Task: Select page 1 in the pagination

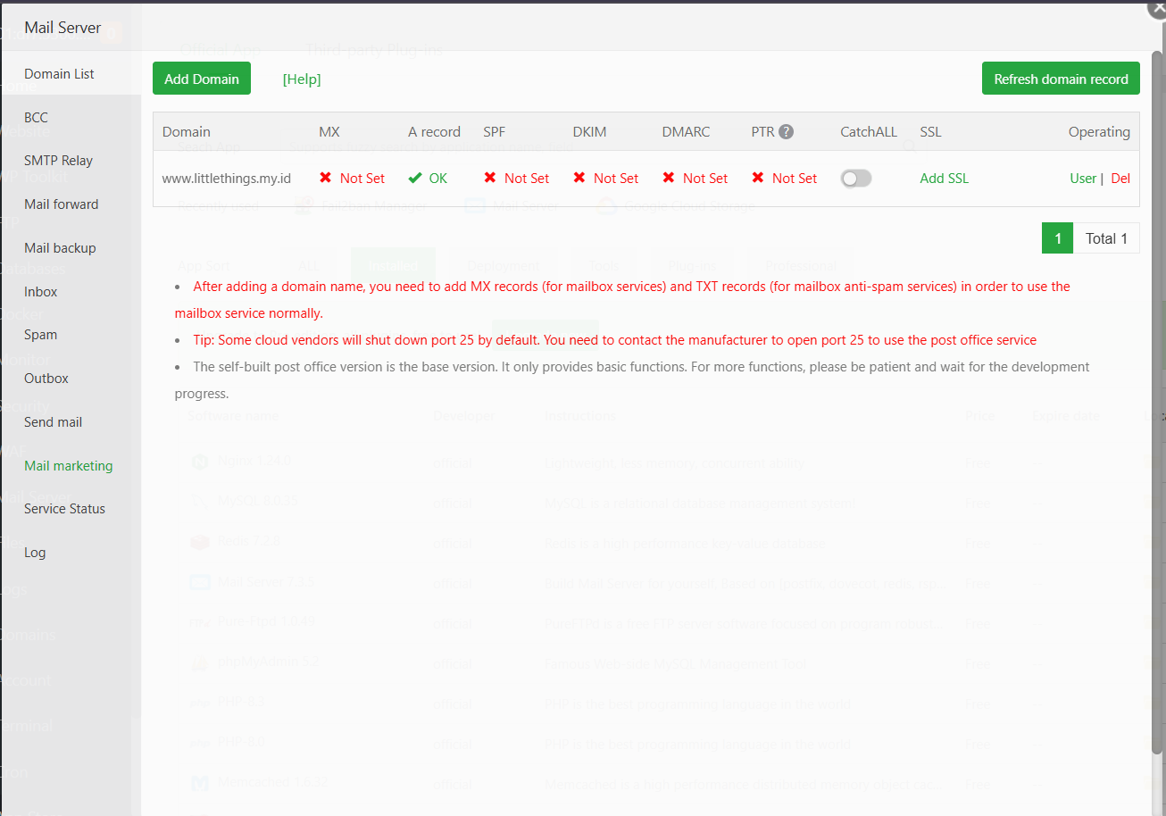Action: 1057,237
